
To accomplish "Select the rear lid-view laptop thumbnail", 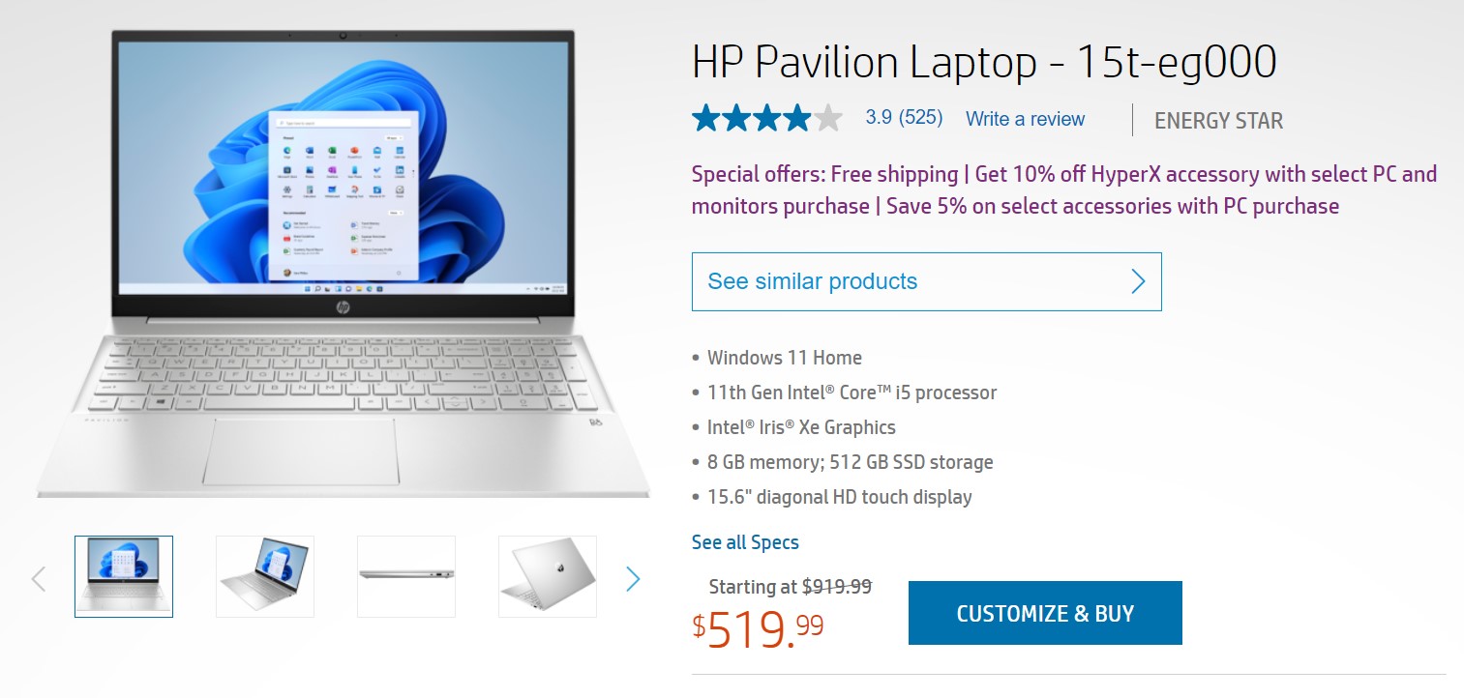I will pos(548,576).
